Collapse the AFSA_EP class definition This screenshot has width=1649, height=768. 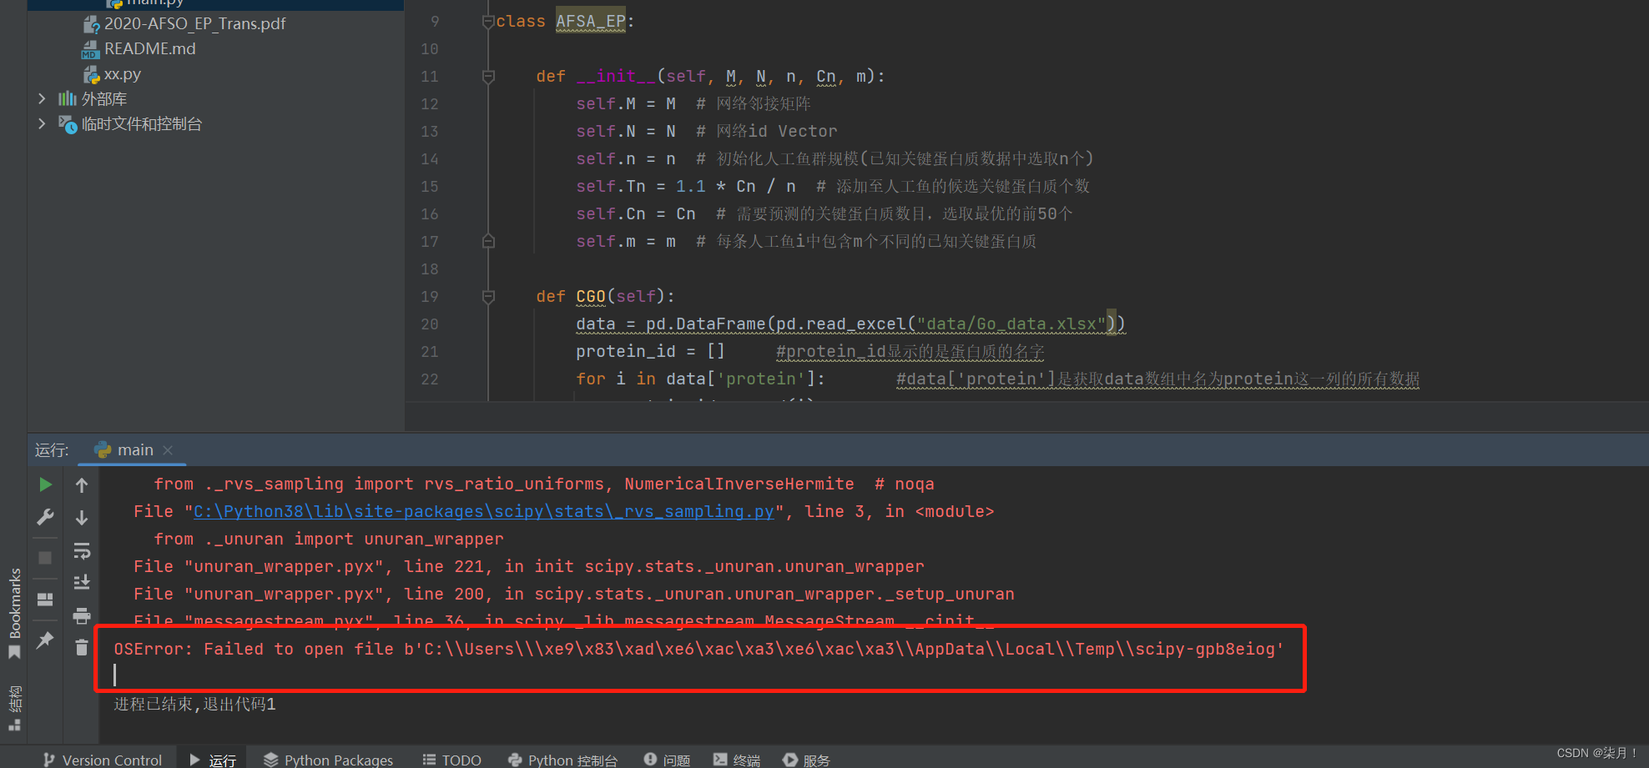(487, 21)
